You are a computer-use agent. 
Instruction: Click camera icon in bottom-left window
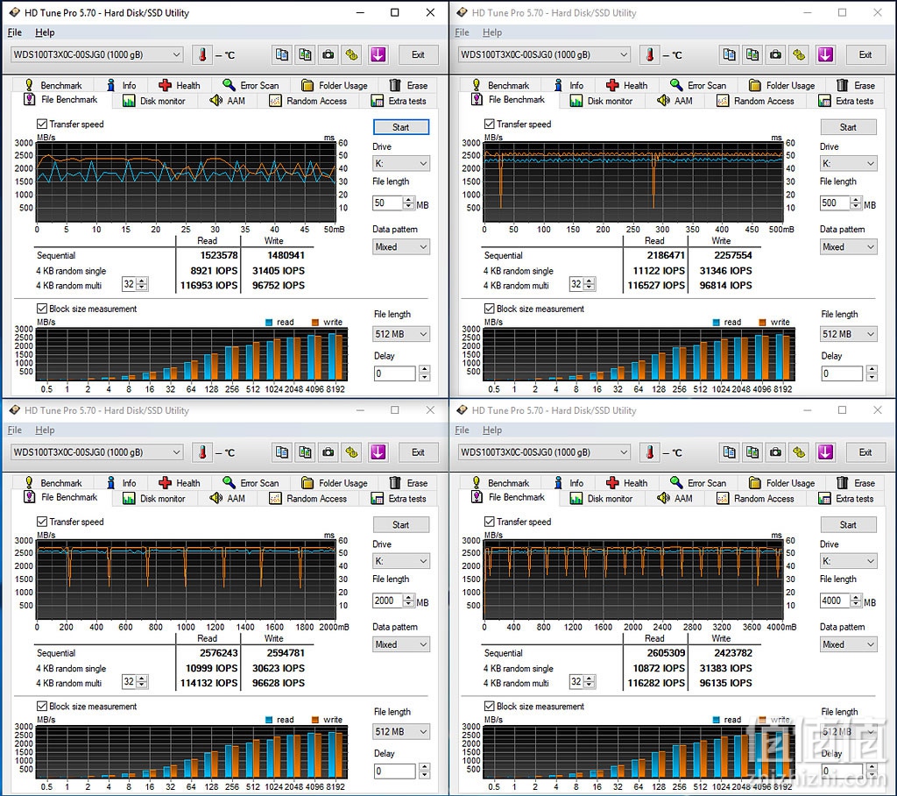coord(328,452)
